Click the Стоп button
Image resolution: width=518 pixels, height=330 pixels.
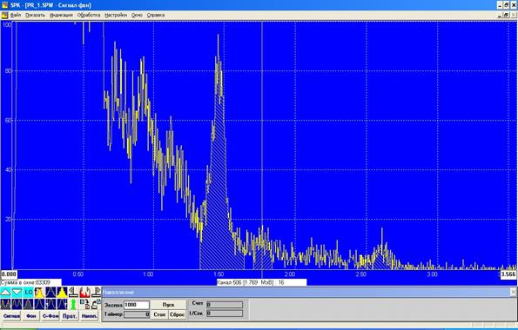pos(159,314)
